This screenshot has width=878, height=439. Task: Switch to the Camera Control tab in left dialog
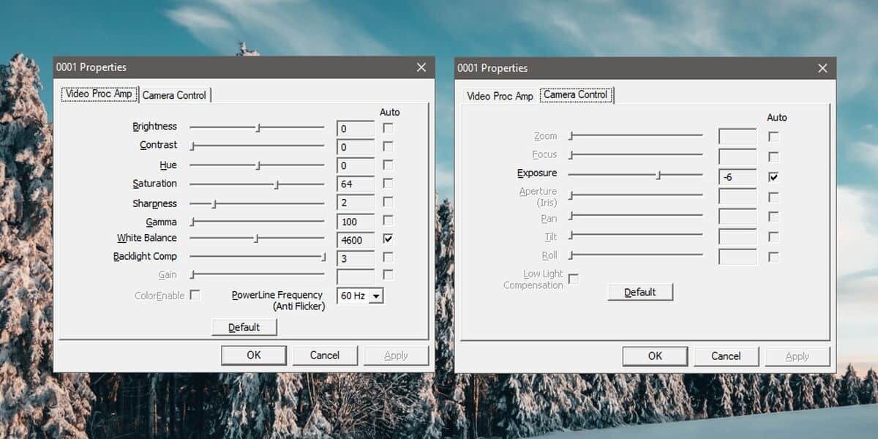pyautogui.click(x=175, y=94)
